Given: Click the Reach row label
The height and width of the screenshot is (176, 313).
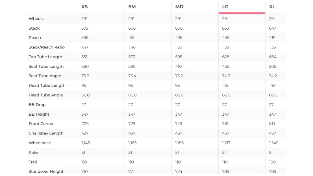Looking at the screenshot, I should pos(35,38).
